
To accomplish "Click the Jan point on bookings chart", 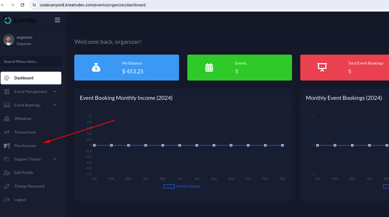I will [x=317, y=145].
